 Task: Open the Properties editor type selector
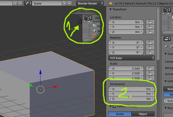click(167, 39)
